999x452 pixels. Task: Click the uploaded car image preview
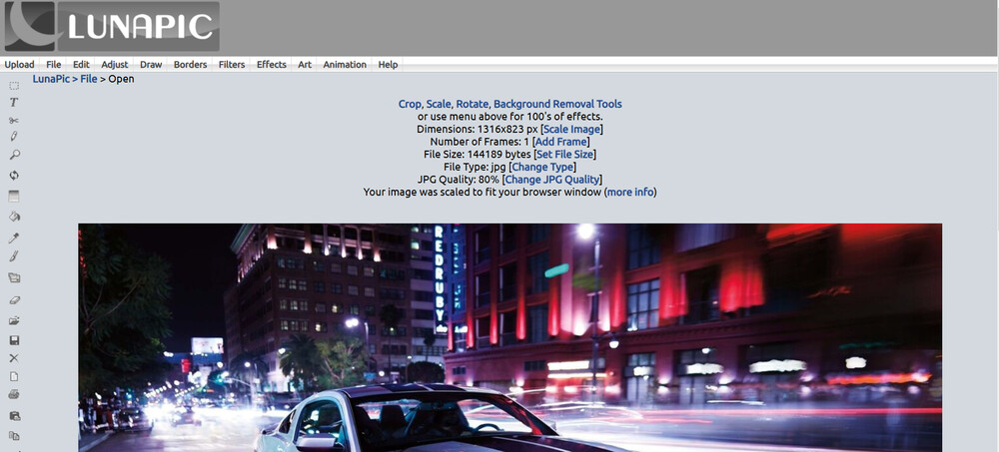[509, 337]
